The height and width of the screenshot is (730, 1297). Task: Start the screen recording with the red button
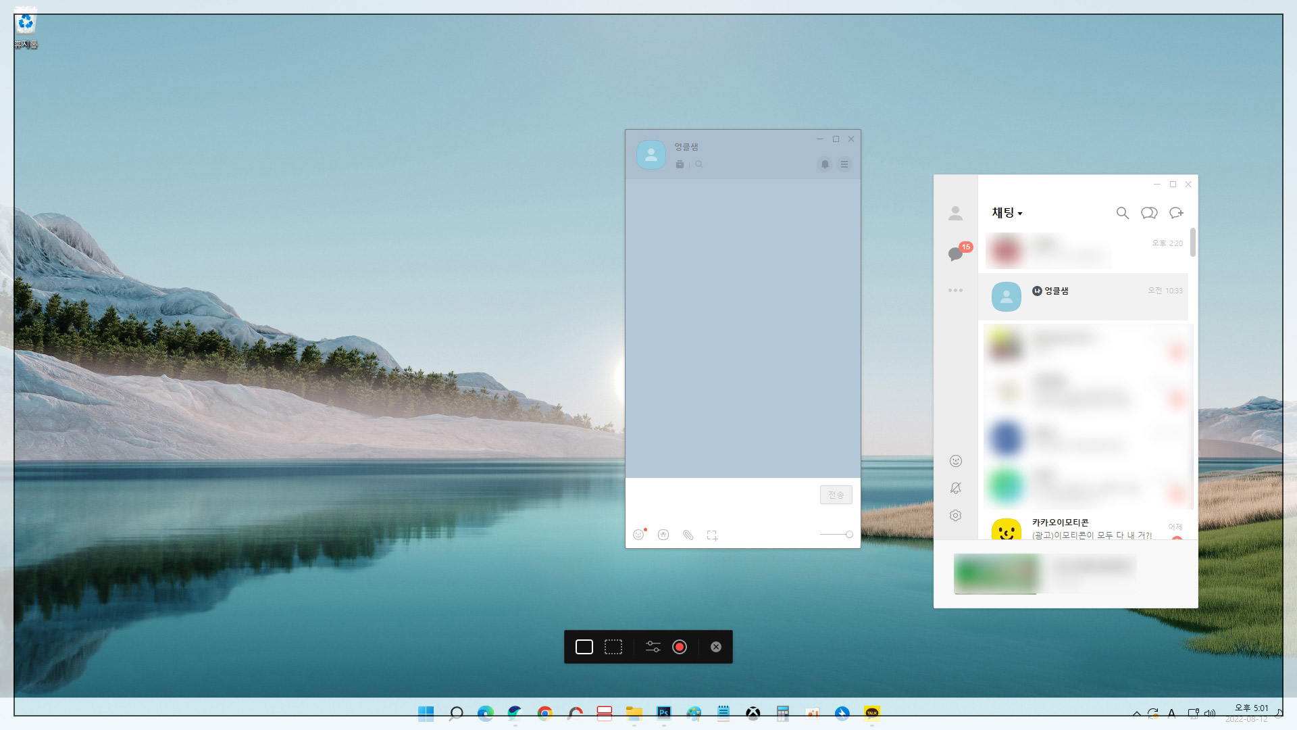(x=680, y=647)
